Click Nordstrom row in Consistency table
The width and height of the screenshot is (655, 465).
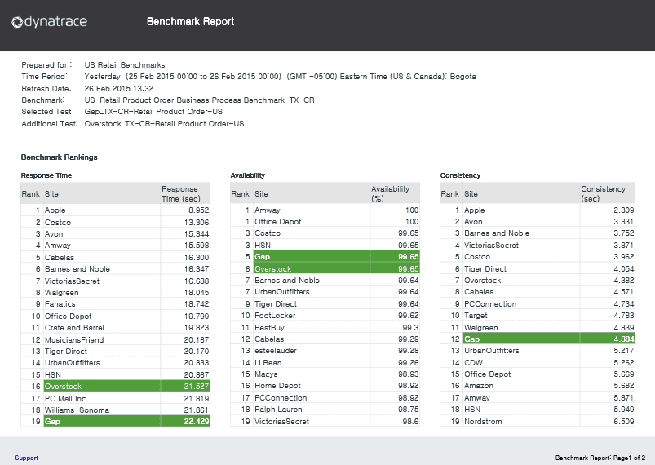point(538,421)
